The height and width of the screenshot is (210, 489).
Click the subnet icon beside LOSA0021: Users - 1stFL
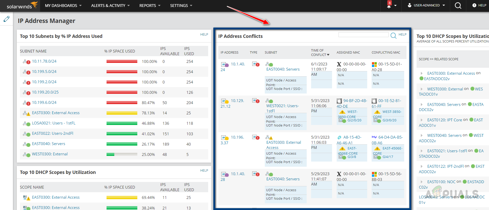26,123
